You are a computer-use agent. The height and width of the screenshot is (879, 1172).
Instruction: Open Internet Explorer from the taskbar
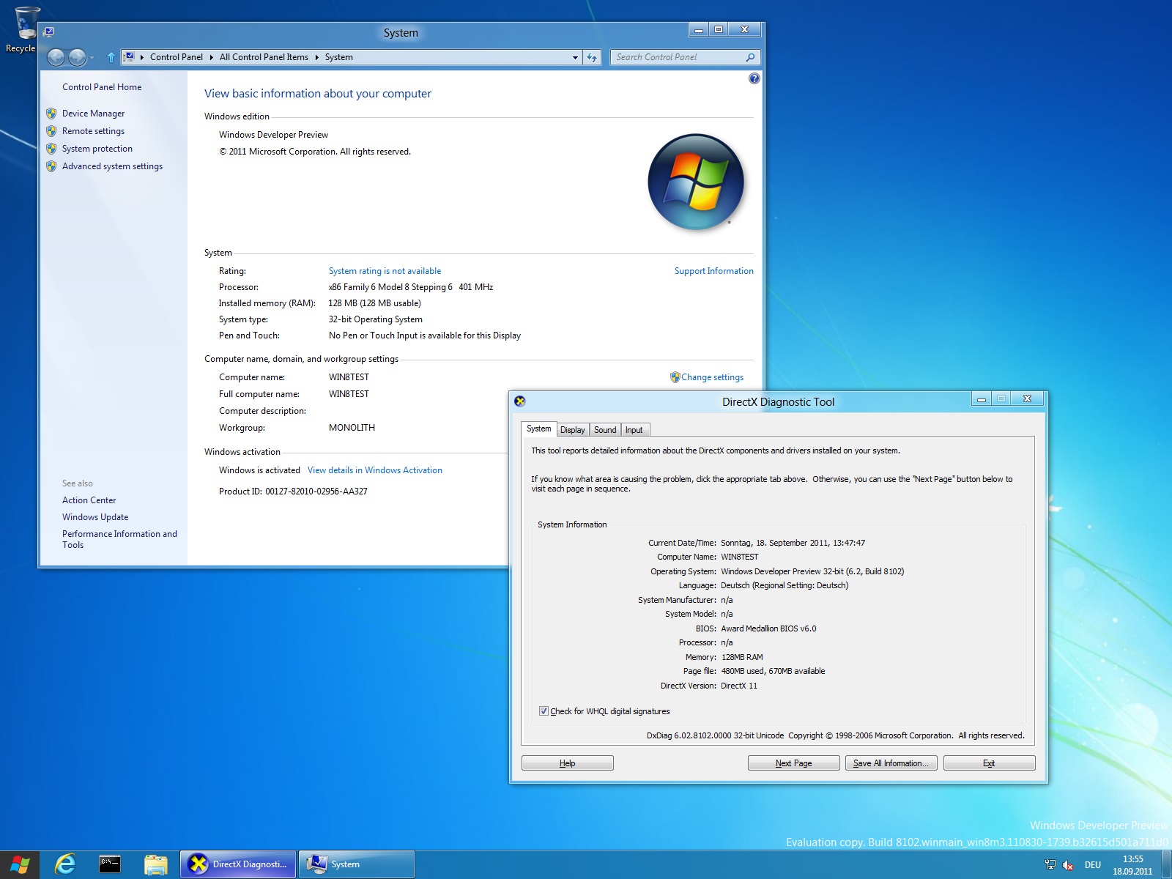point(65,864)
